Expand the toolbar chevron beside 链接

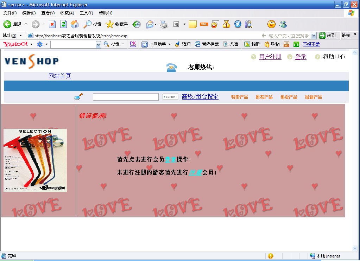[x=355, y=34]
